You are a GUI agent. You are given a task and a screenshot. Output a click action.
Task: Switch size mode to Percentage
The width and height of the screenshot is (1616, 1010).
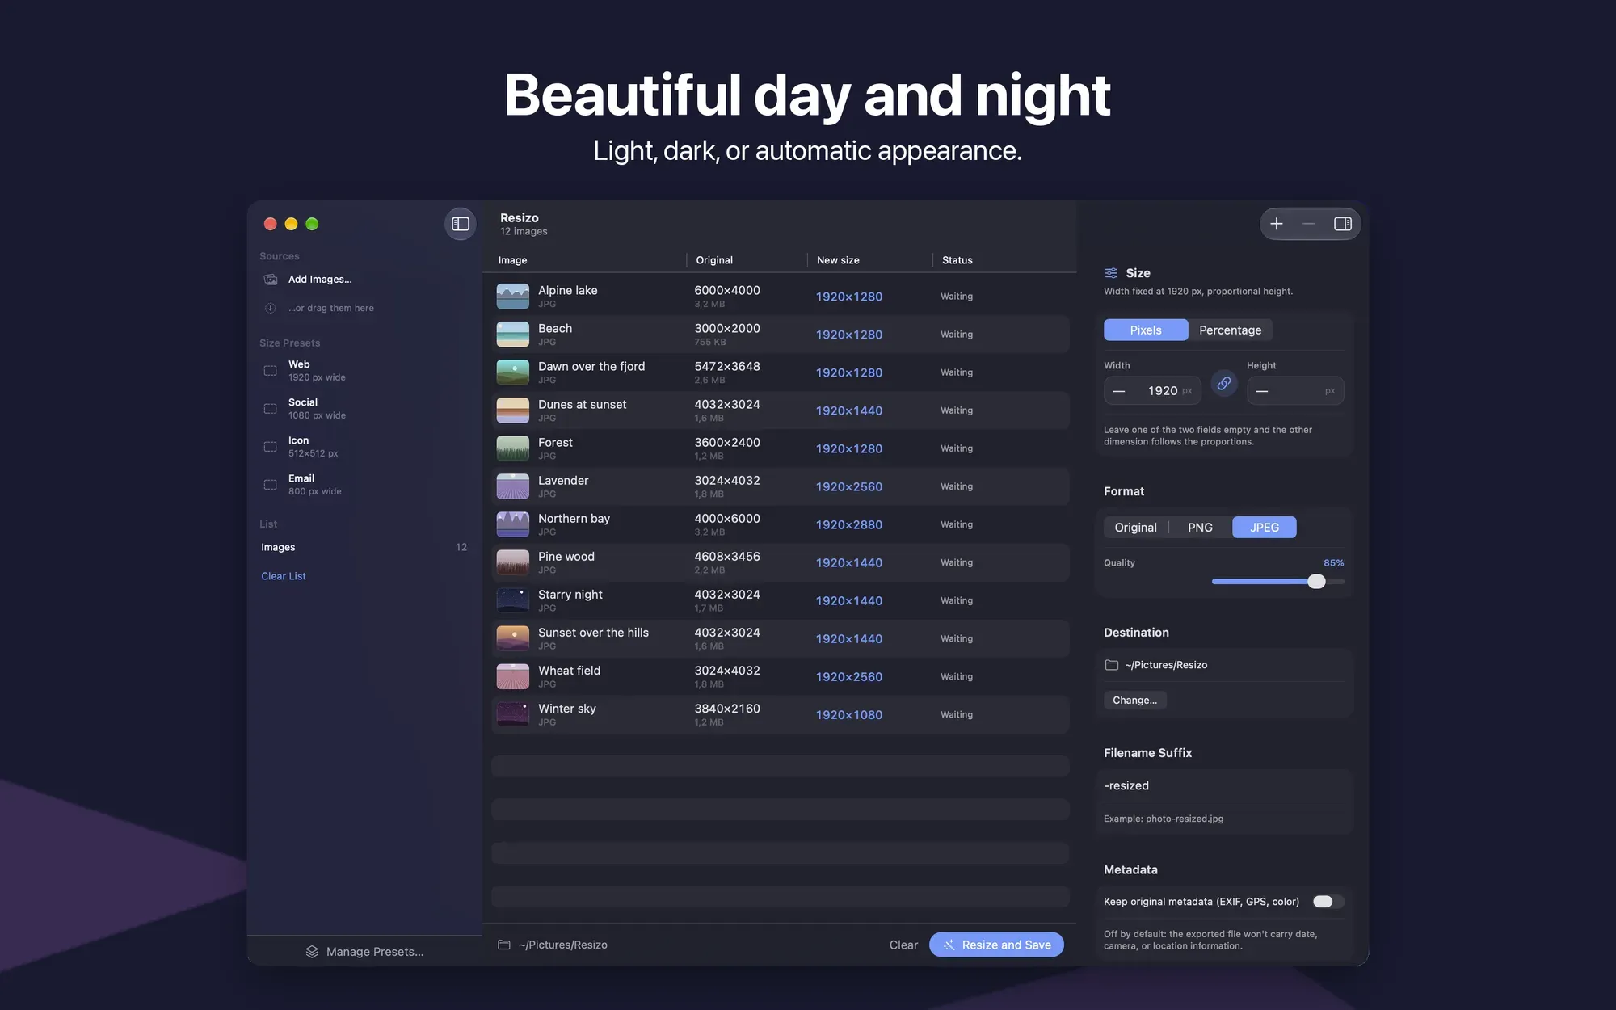[x=1230, y=330]
